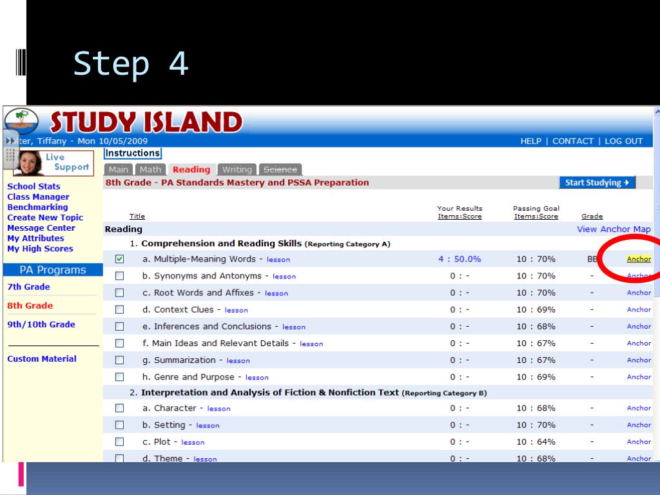Open lesson link for Genre and Purpose
The width and height of the screenshot is (660, 495).
[257, 378]
